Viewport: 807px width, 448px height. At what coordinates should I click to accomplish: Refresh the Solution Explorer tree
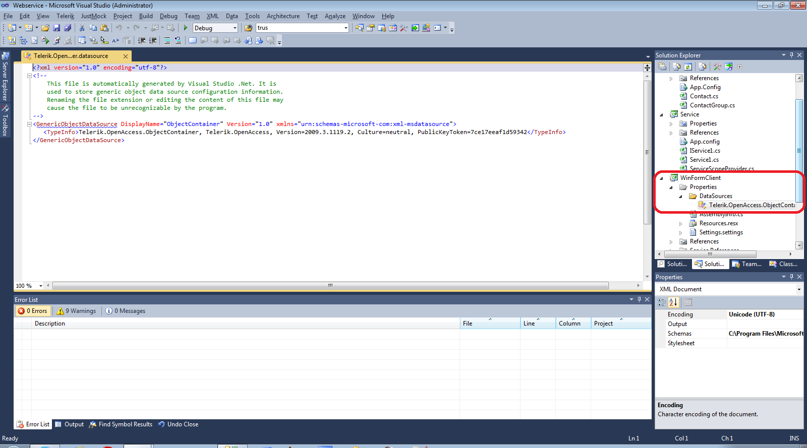[x=688, y=67]
